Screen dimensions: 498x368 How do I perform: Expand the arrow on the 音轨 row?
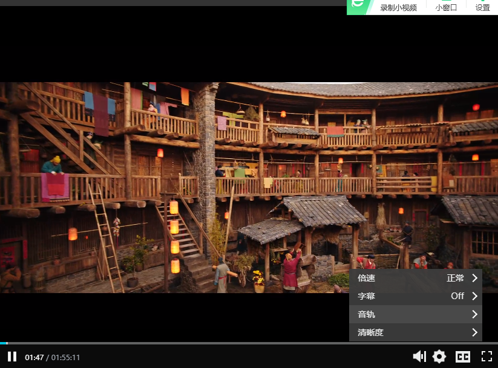474,314
